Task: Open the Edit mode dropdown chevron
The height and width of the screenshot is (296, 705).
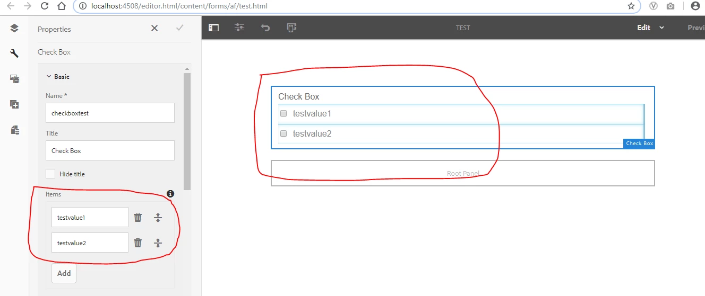Action: coord(661,28)
